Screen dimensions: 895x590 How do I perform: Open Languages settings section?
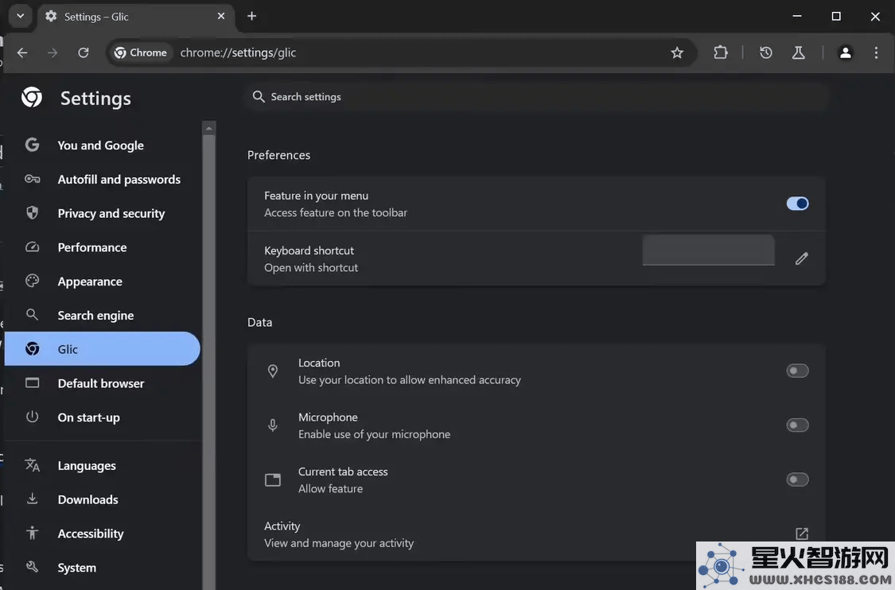click(102, 465)
